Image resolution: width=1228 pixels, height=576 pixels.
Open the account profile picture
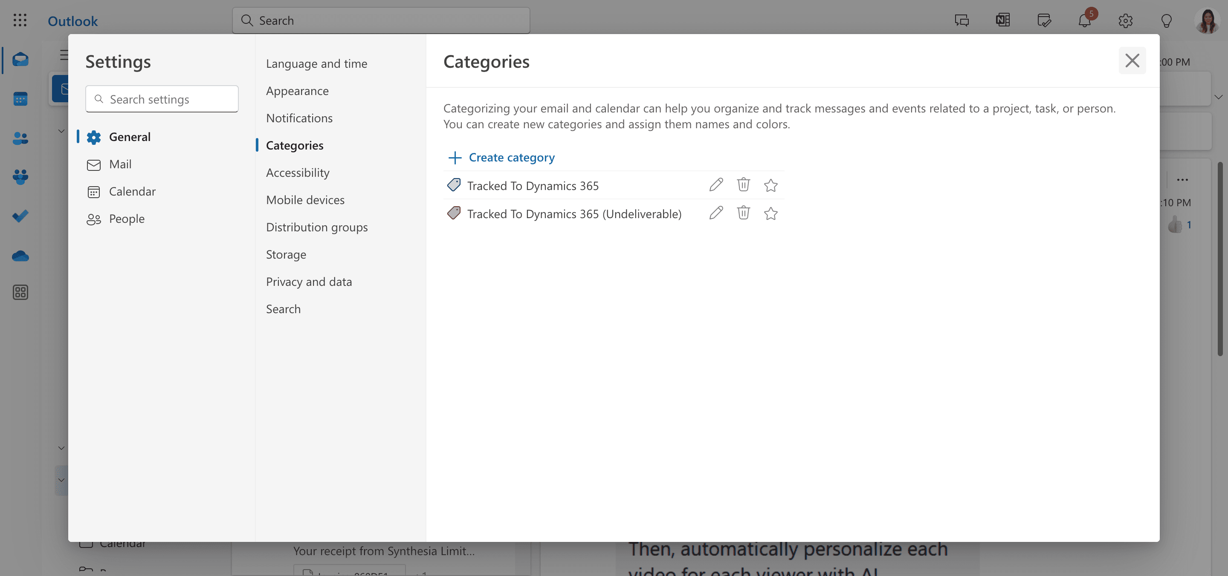click(1208, 20)
